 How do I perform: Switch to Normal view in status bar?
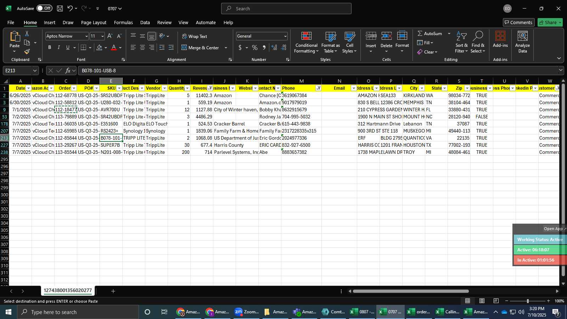coord(468,301)
